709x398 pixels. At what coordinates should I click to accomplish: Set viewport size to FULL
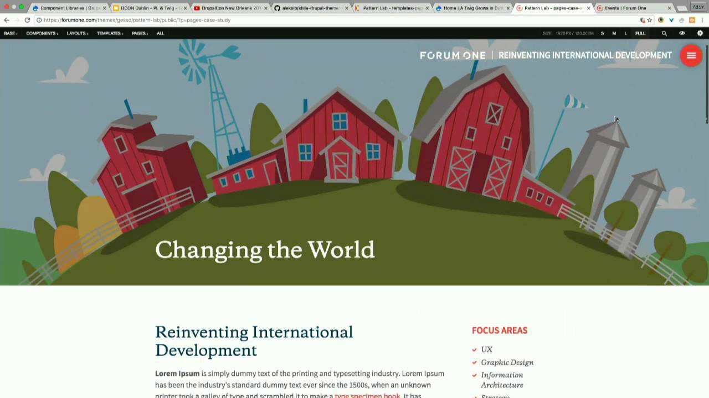click(640, 33)
